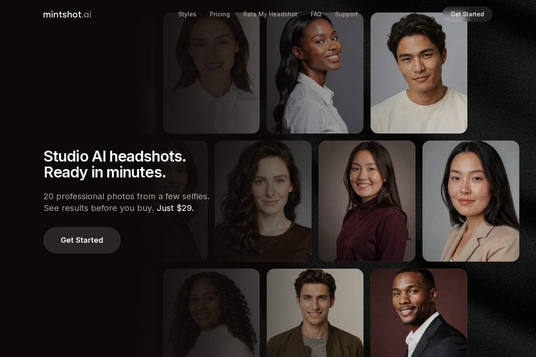Open headshot of woman with long curly hair
536x357 pixels.
(211, 313)
